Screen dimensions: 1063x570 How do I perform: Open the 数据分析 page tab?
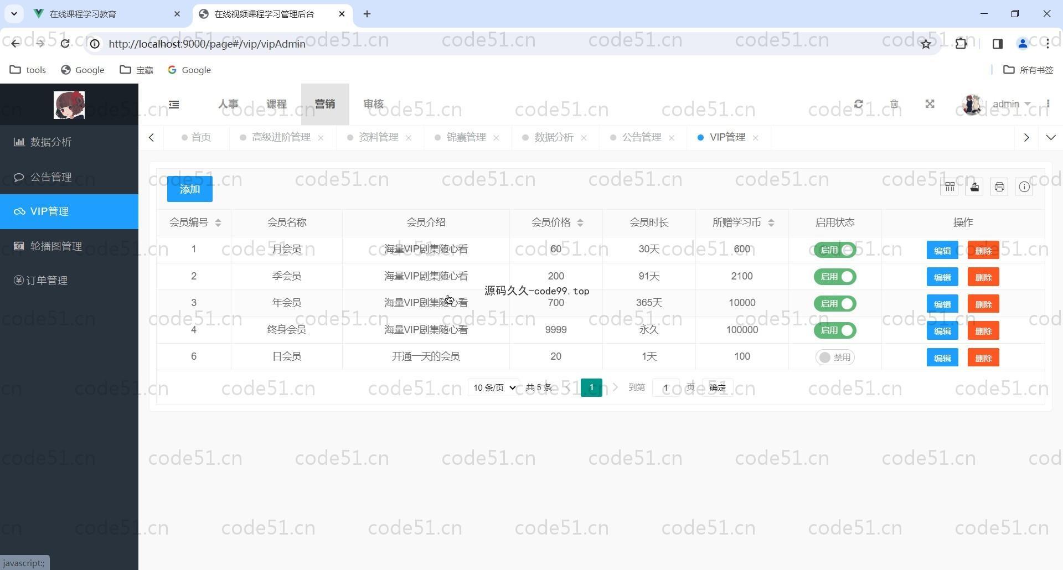click(554, 138)
